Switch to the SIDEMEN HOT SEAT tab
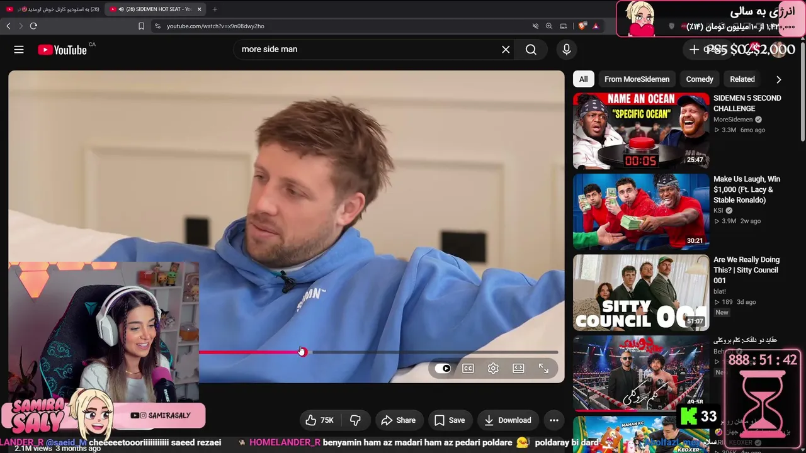 point(155,9)
